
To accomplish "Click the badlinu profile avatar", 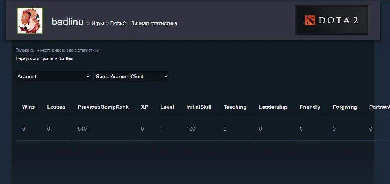I will (30, 21).
